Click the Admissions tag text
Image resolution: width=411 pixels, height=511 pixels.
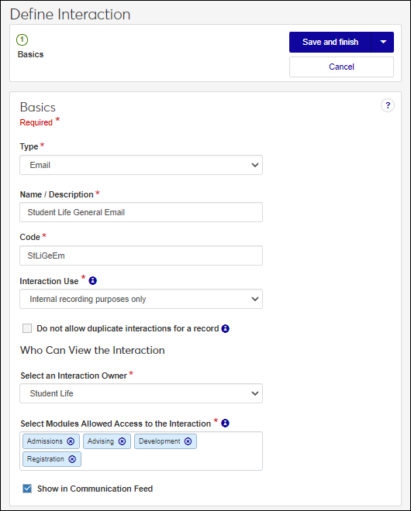(45, 441)
